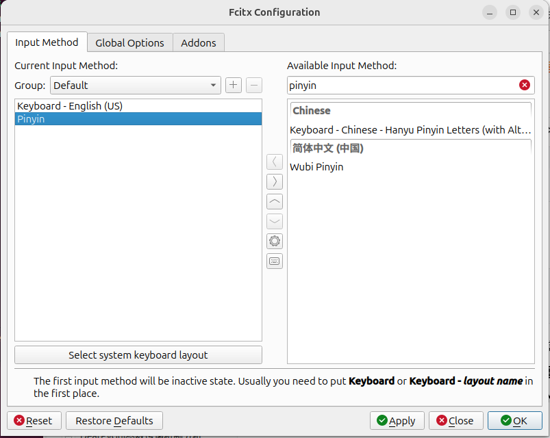Click the Reset button

pos(34,420)
